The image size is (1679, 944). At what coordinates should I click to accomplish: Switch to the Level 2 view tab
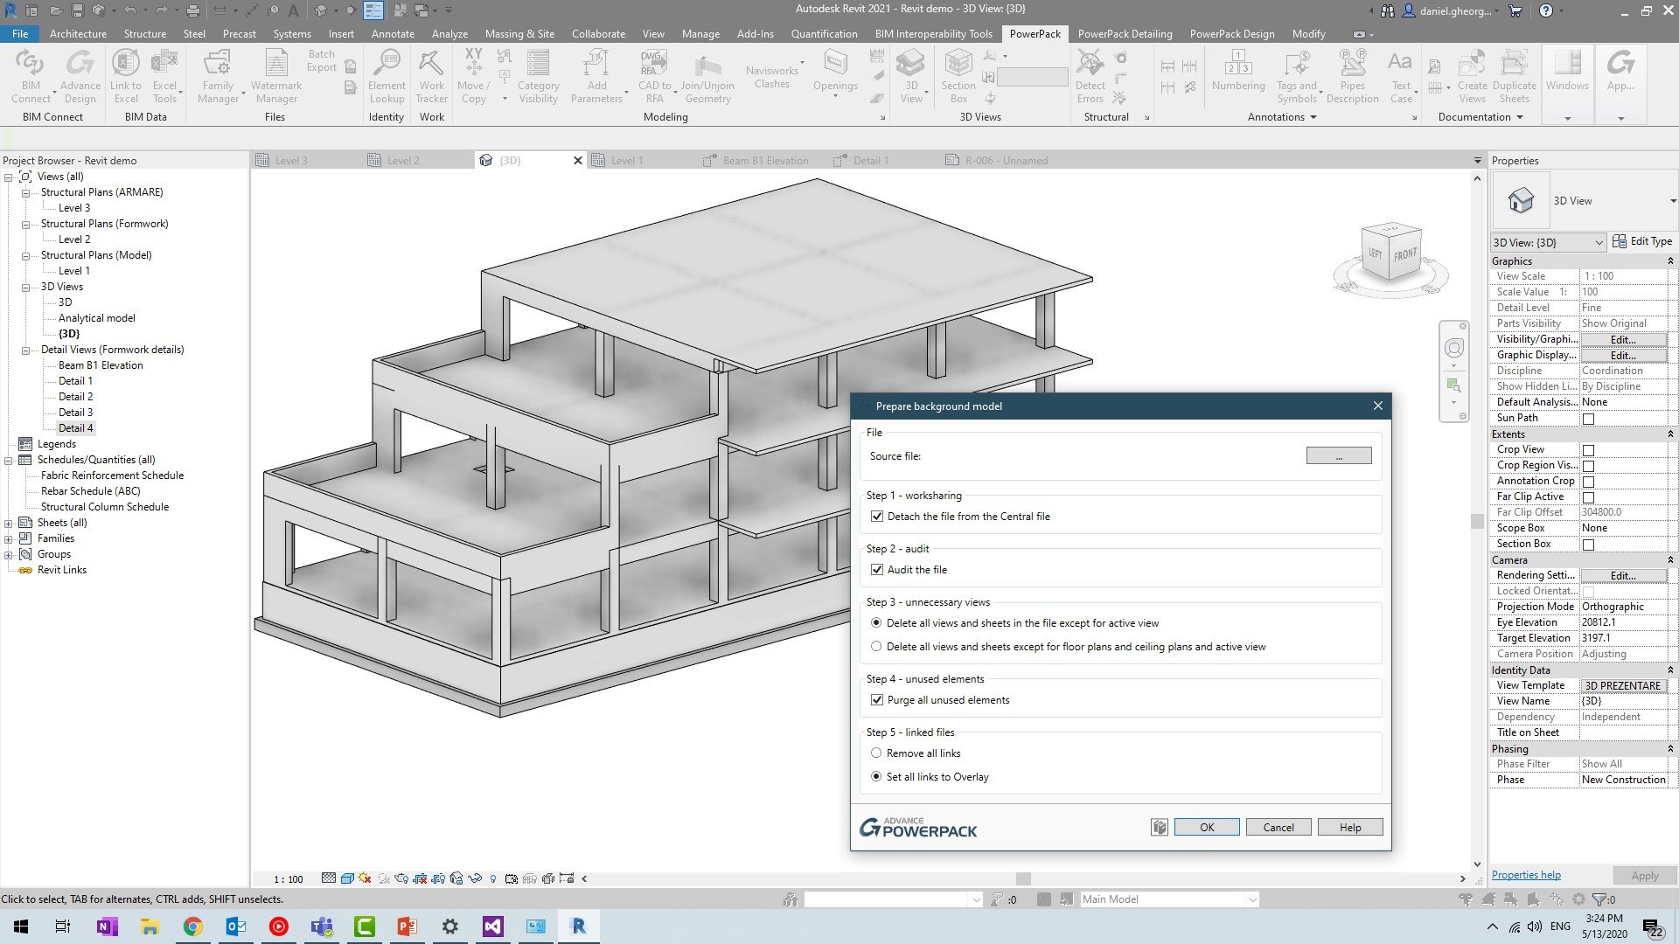click(x=404, y=160)
